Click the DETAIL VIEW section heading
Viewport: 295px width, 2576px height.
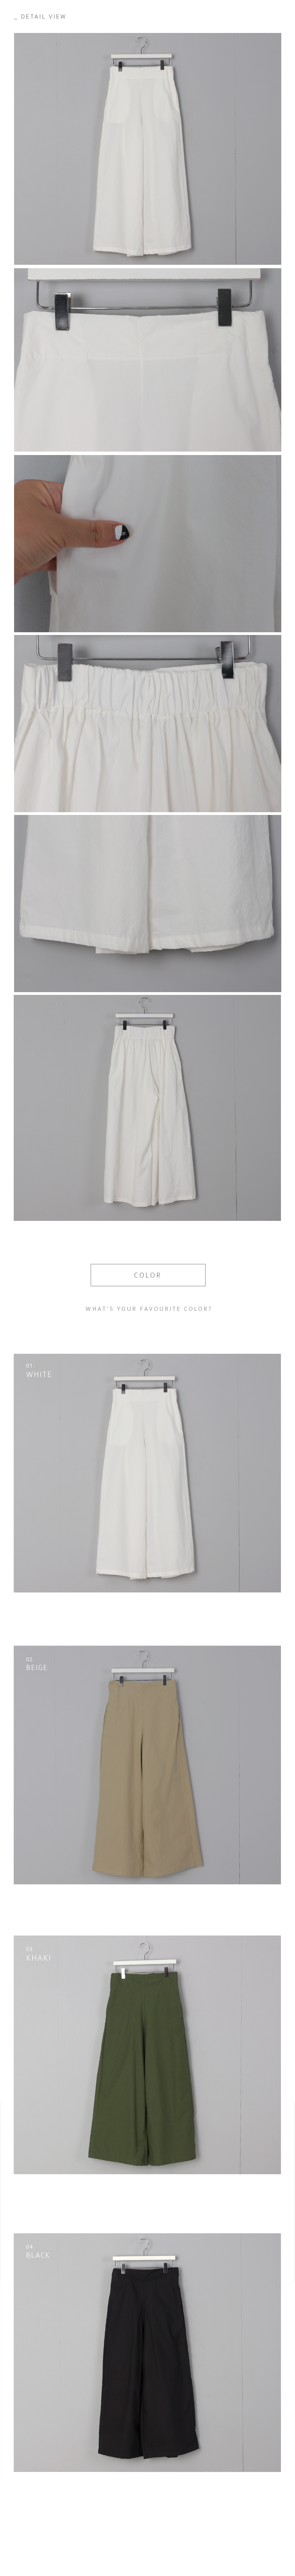point(41,17)
